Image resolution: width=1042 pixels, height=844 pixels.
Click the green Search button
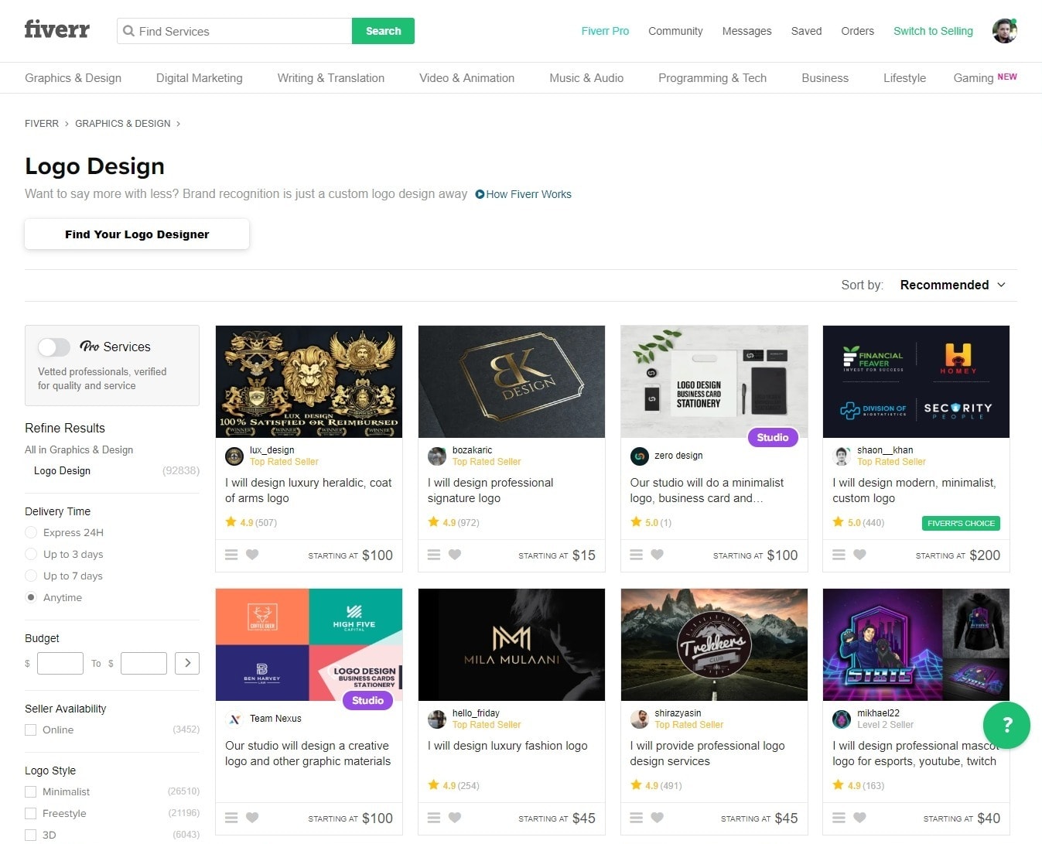tap(383, 31)
